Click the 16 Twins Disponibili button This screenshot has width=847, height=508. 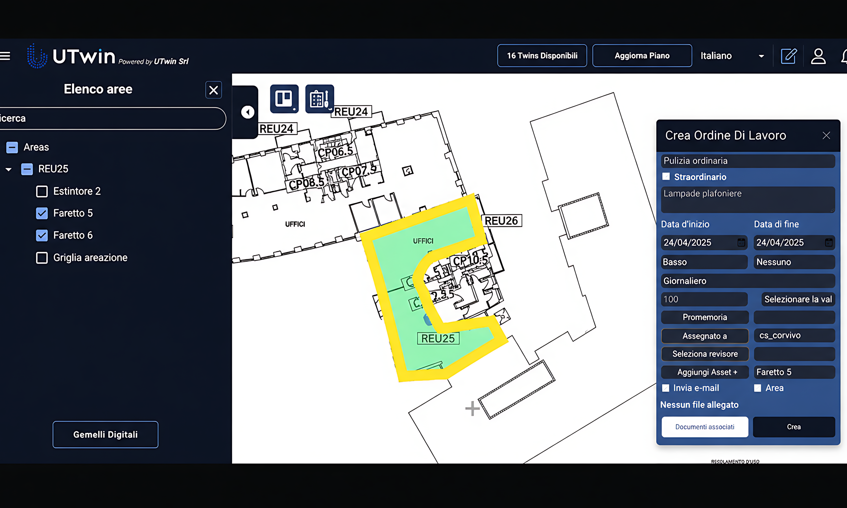(542, 56)
